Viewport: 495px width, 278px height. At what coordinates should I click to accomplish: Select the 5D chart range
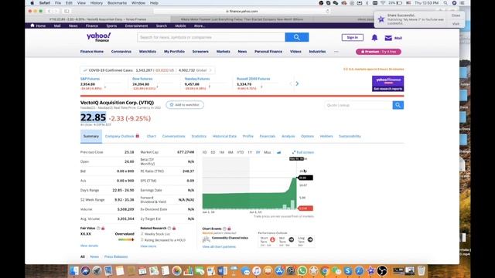pyautogui.click(x=213, y=152)
